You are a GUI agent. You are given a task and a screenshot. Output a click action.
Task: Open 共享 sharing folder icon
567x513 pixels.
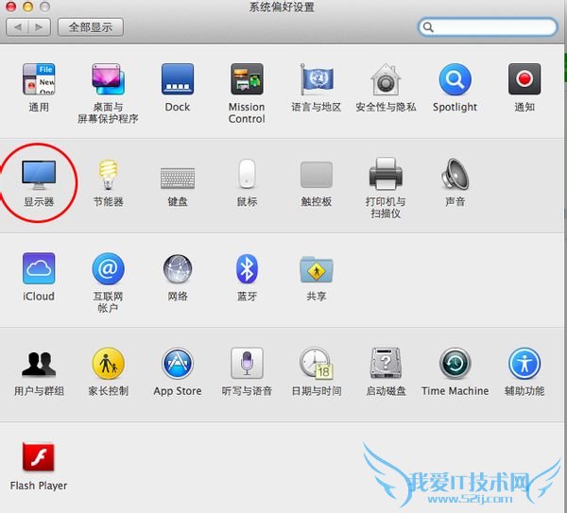coord(317,269)
